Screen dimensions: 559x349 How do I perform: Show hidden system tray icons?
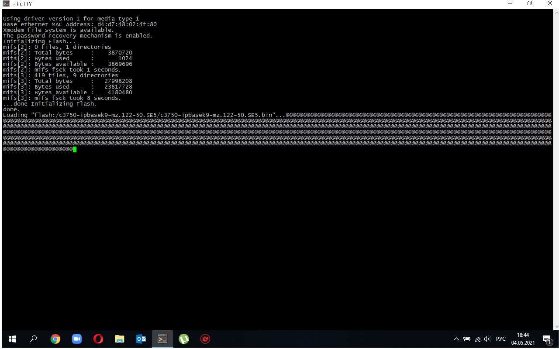click(x=456, y=339)
